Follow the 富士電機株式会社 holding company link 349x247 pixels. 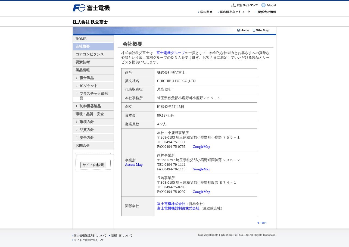tap(171, 204)
